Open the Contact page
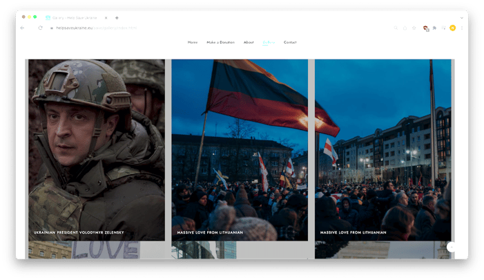 290,42
